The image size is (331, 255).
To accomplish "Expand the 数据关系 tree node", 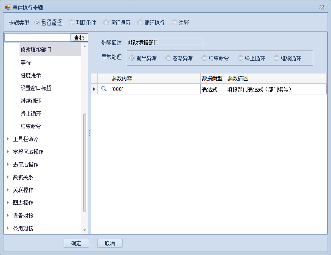I will click(x=8, y=177).
